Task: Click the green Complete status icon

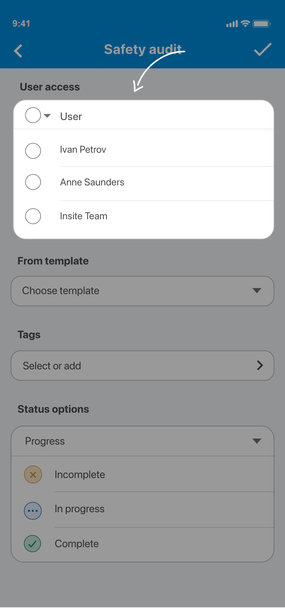Action: coord(33,543)
